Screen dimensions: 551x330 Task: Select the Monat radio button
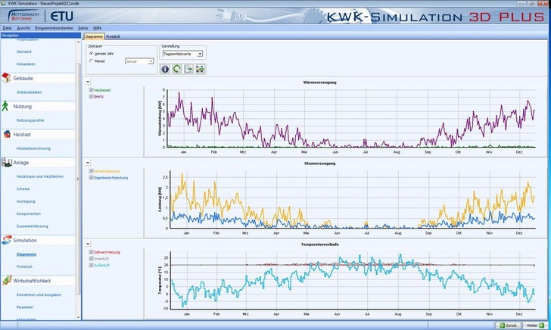pos(92,61)
